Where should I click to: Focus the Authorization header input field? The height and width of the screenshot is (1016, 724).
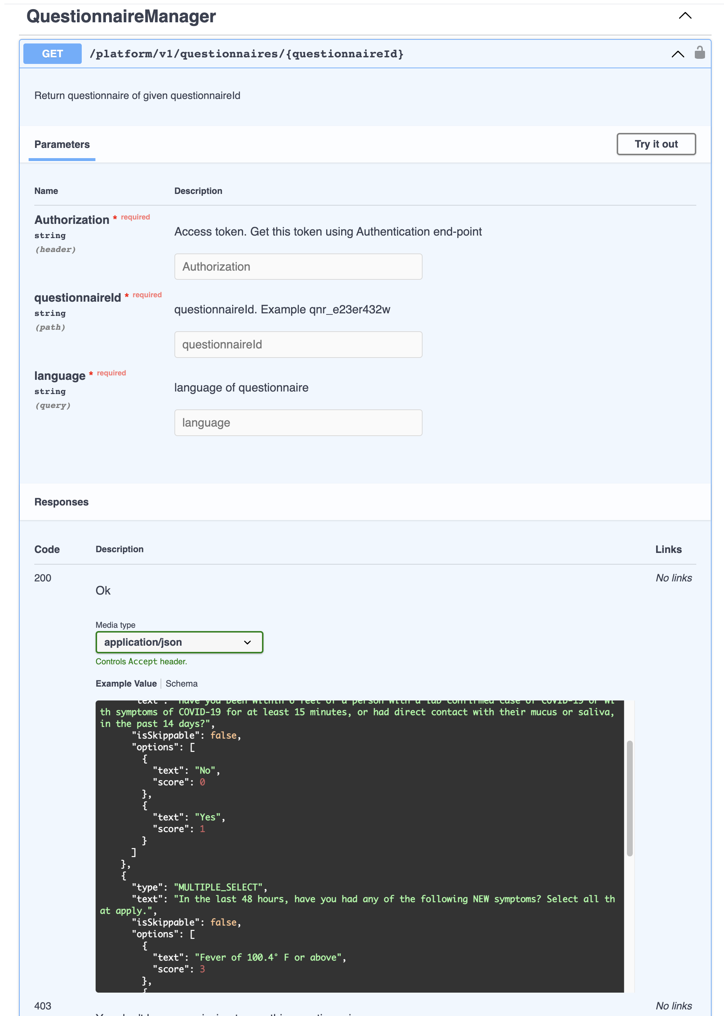(298, 266)
